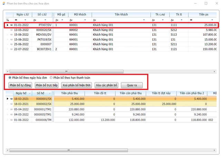Click the 'Quay ra' button to go back
The width and height of the screenshot is (222, 157).
pyautogui.click(x=132, y=85)
